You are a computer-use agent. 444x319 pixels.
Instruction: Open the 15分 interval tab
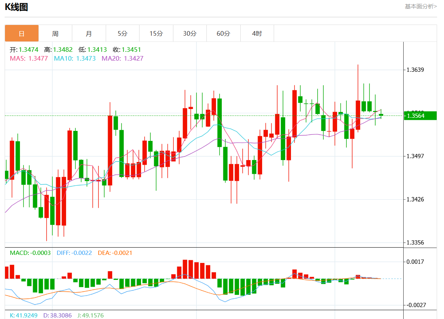[x=156, y=33]
